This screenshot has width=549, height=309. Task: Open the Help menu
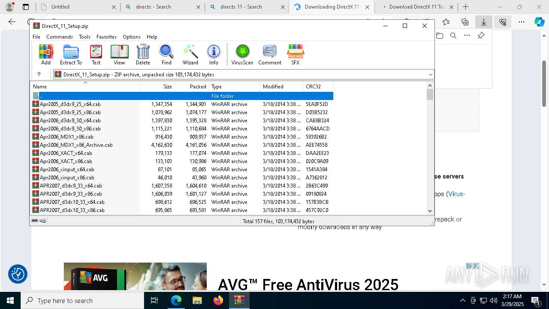pyautogui.click(x=152, y=37)
